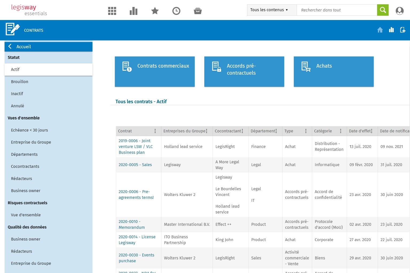
Task: Open the apps grid icon
Action: pyautogui.click(x=112, y=11)
